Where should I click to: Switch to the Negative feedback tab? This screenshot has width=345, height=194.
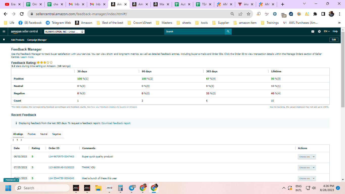(x=57, y=134)
